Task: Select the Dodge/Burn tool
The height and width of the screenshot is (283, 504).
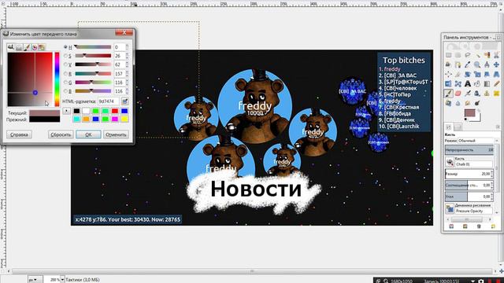Action: coord(477,103)
